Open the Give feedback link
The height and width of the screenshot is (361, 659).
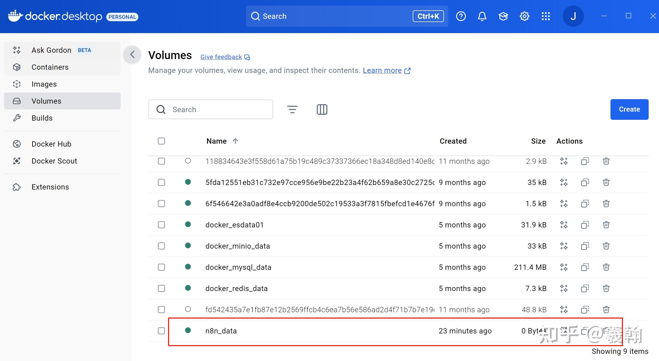tap(221, 57)
